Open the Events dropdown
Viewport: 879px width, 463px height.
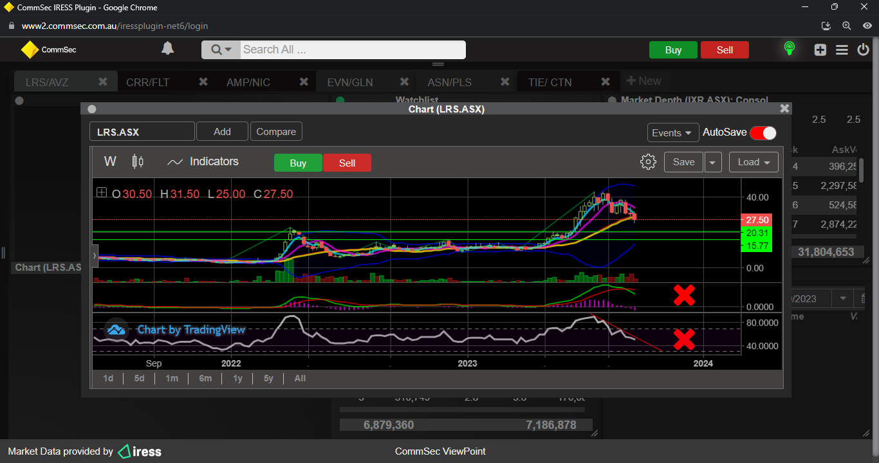pyautogui.click(x=672, y=132)
